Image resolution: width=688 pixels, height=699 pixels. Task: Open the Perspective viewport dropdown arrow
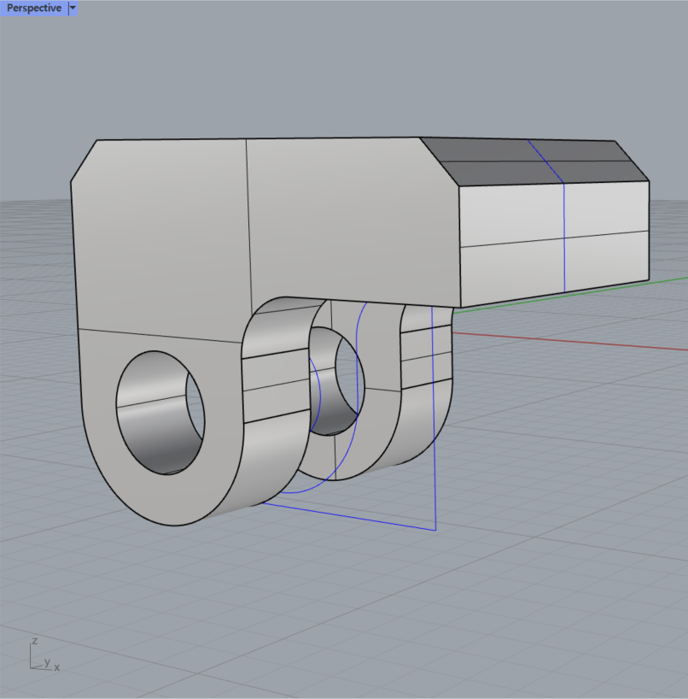point(73,8)
